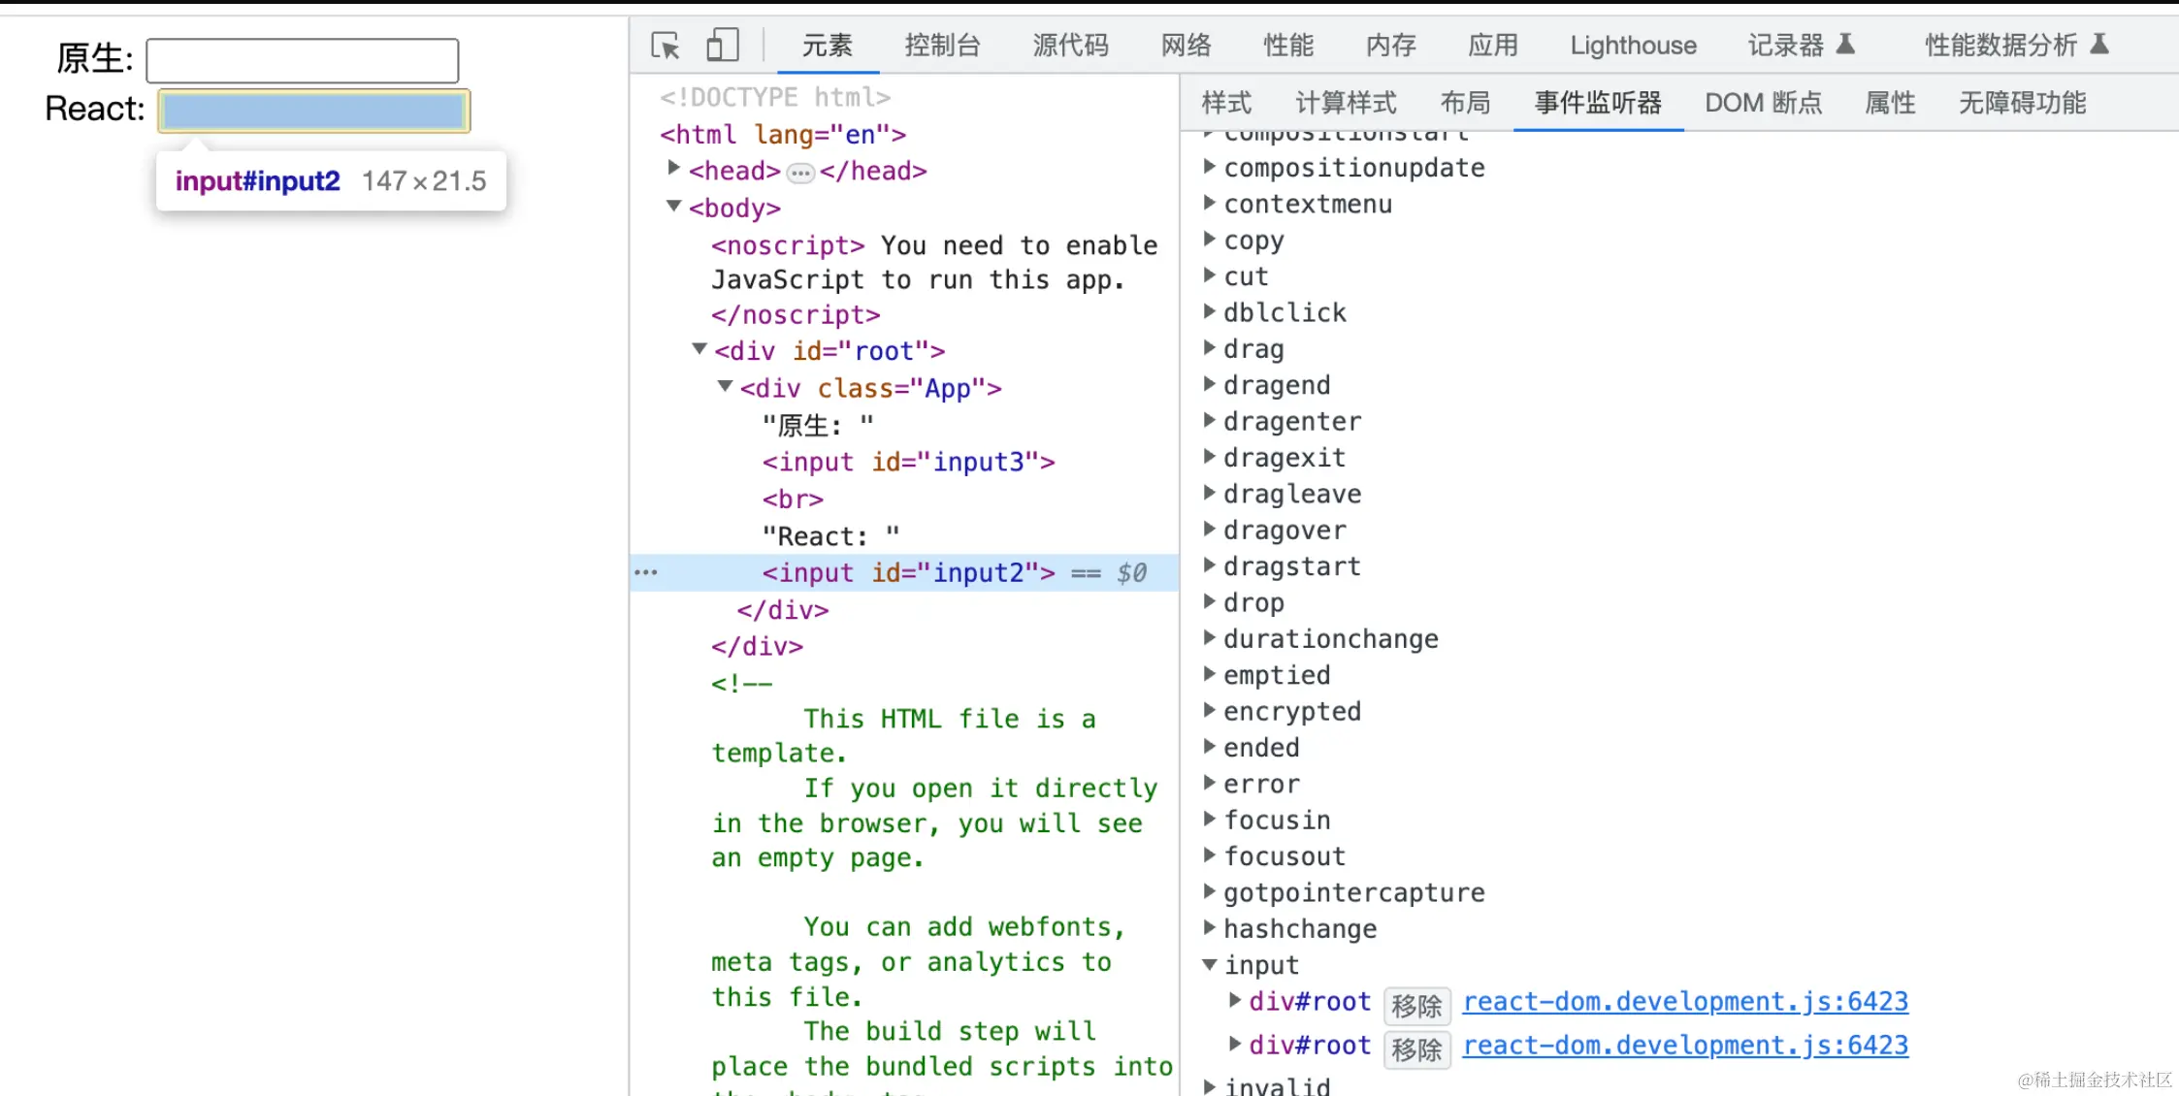Expand the first div#root listener entry
Image resolution: width=2179 pixels, height=1096 pixels.
click(1234, 1000)
